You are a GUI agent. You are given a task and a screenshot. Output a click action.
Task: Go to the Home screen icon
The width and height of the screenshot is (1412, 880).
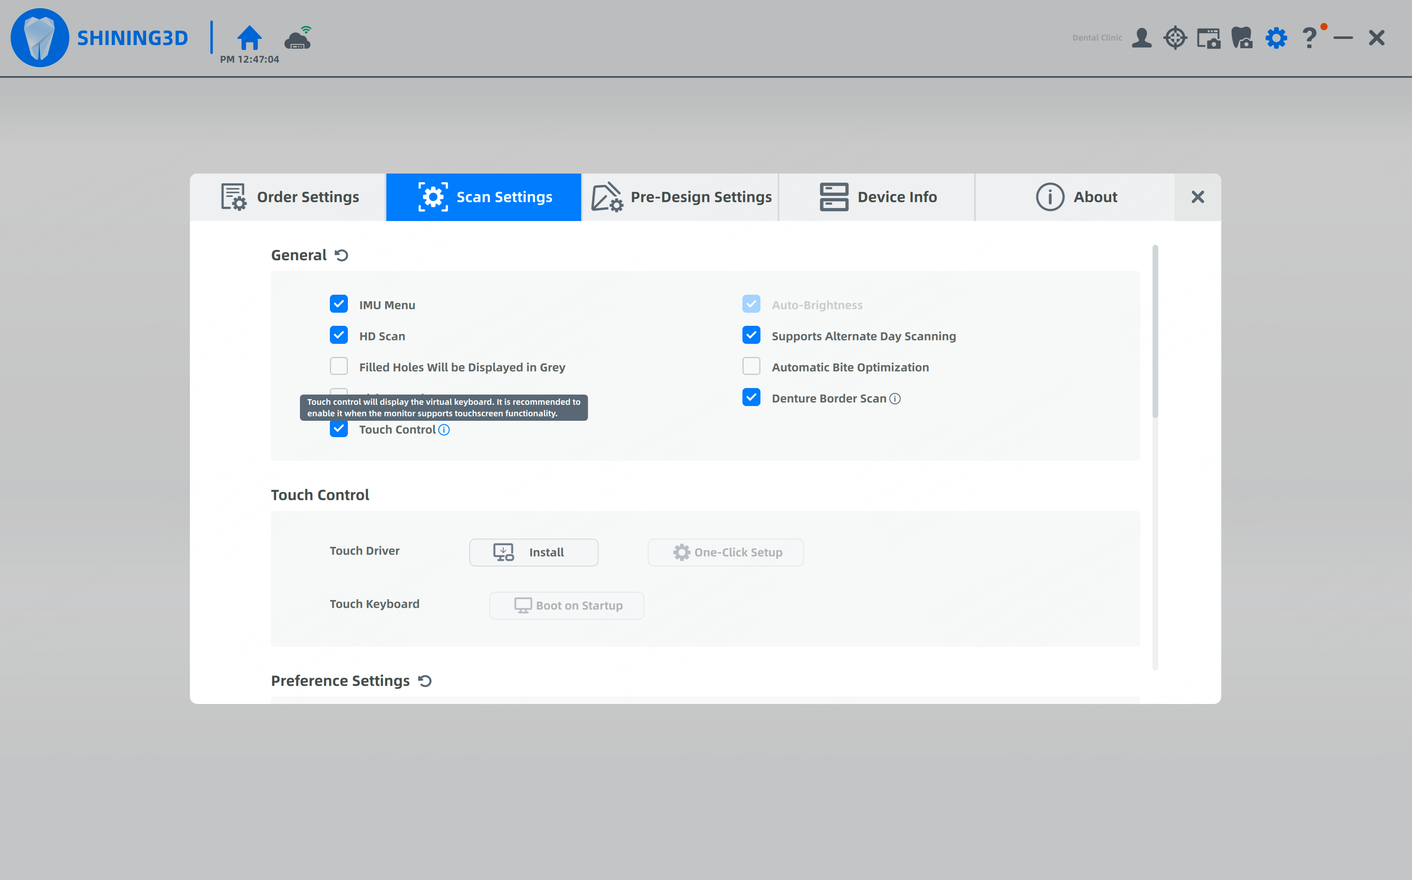coord(249,38)
